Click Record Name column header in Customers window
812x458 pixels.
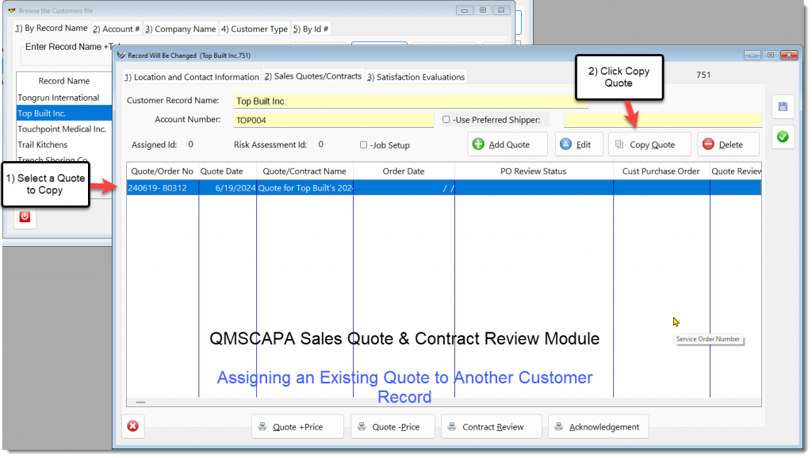click(64, 81)
